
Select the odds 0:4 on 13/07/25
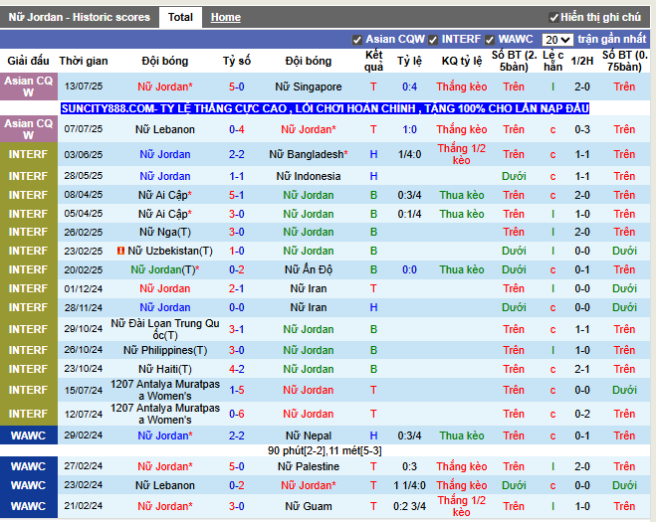[409, 87]
